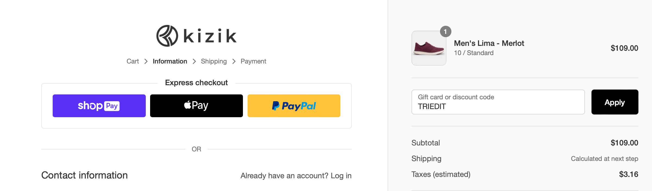
Task: Click the Merlot shoe product thumbnail
Action: (429, 48)
